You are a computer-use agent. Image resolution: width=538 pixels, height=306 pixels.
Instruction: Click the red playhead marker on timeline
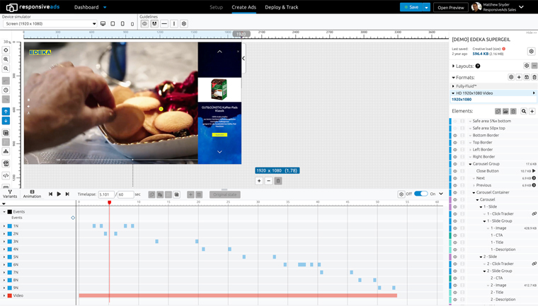coord(110,203)
